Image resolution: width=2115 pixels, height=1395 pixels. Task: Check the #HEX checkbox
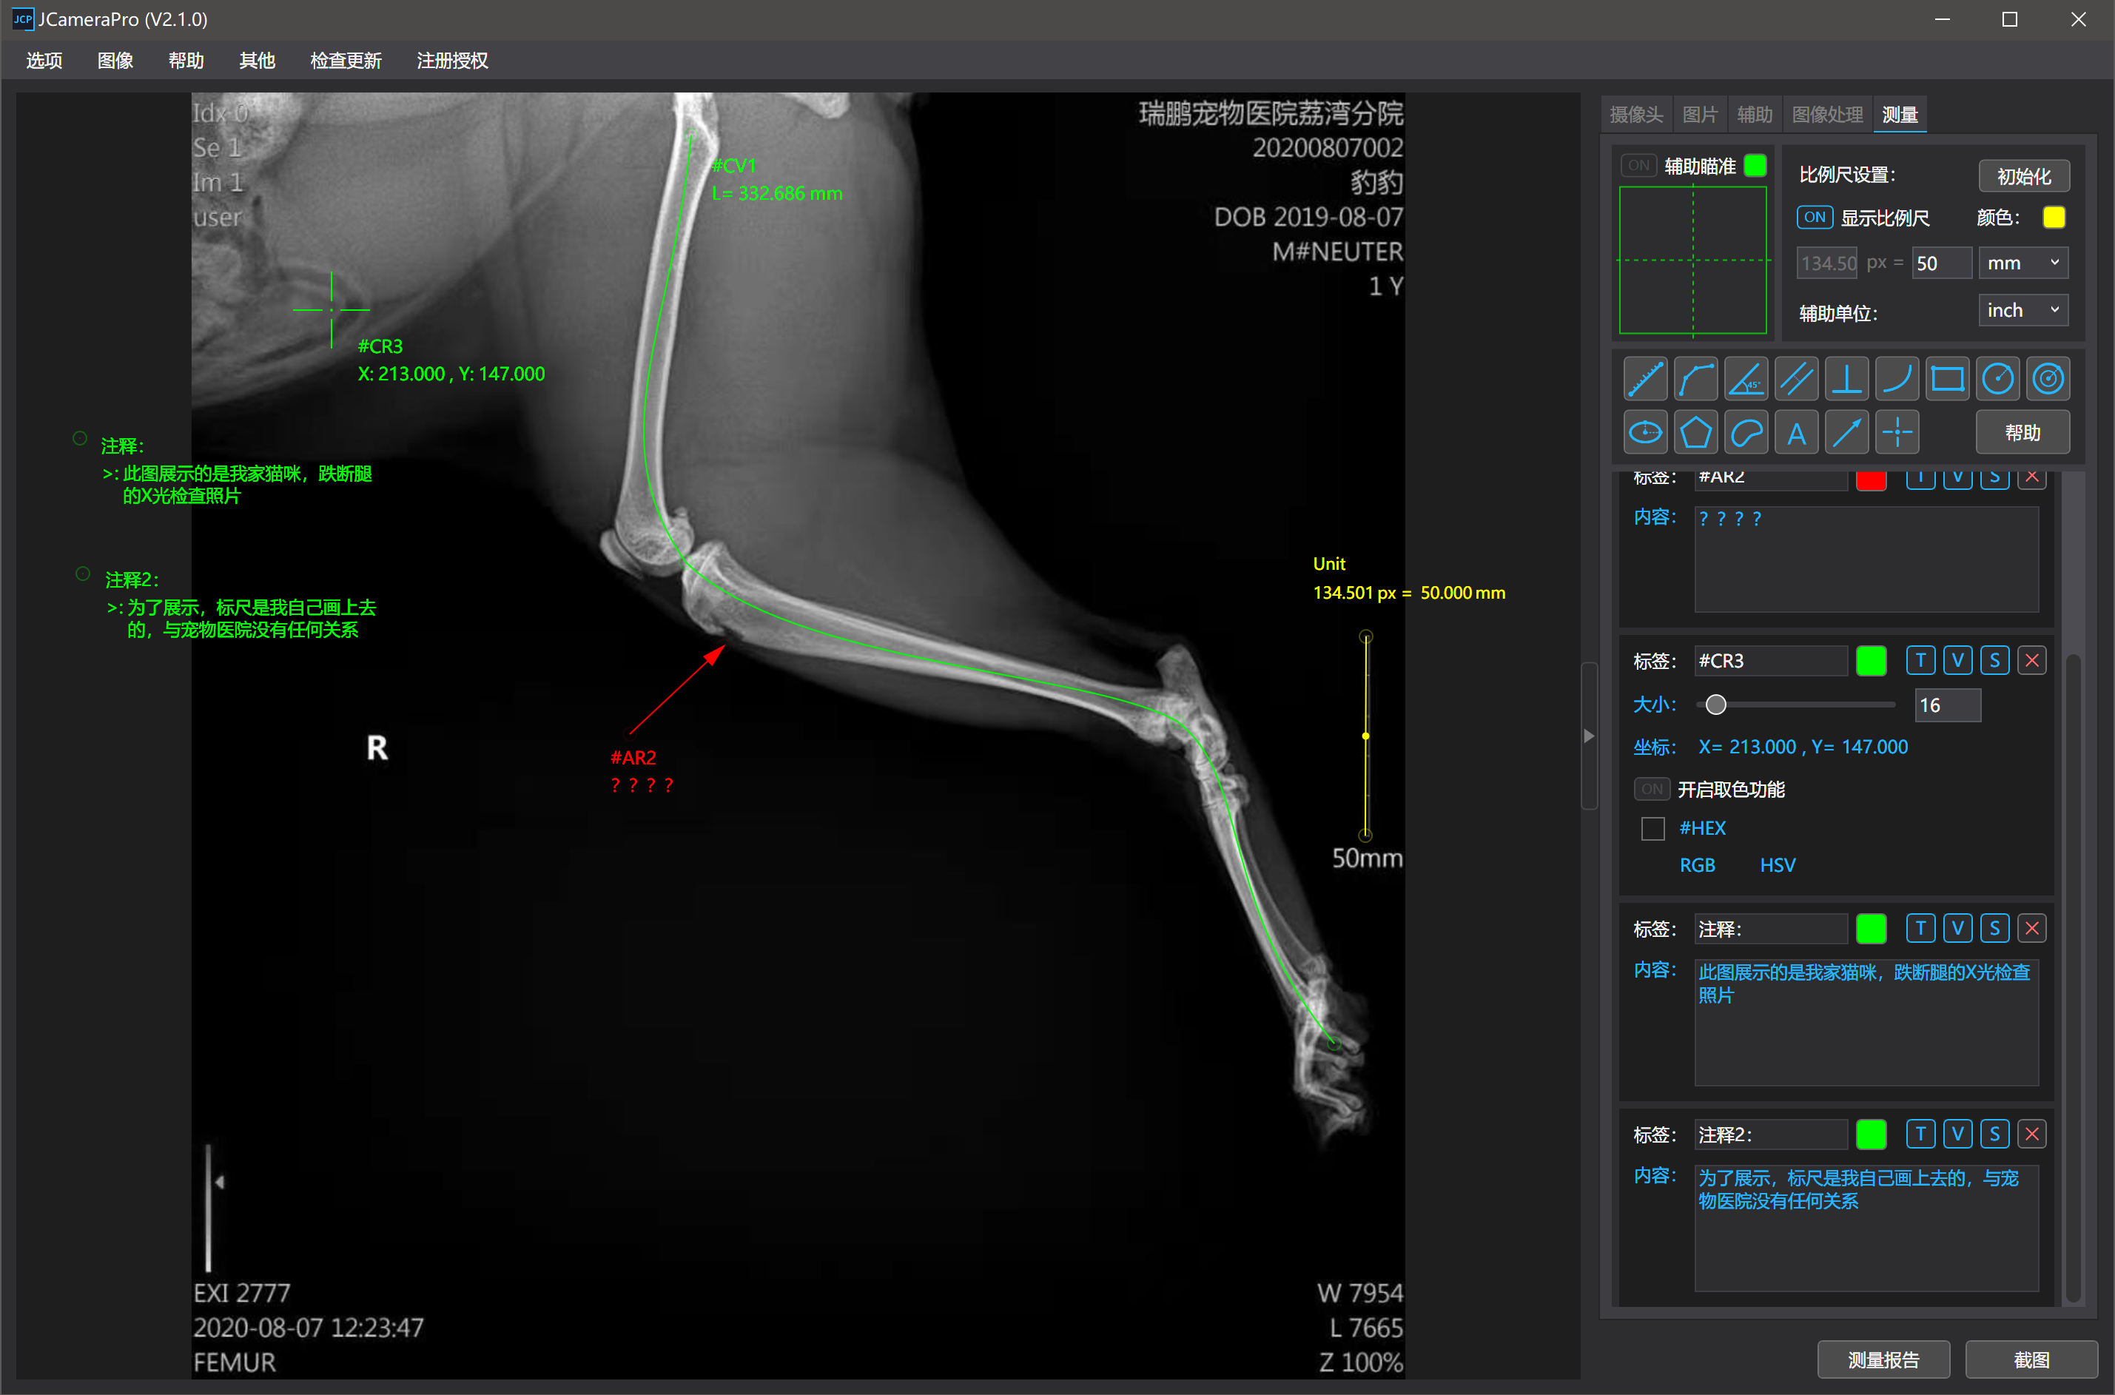pos(1652,828)
